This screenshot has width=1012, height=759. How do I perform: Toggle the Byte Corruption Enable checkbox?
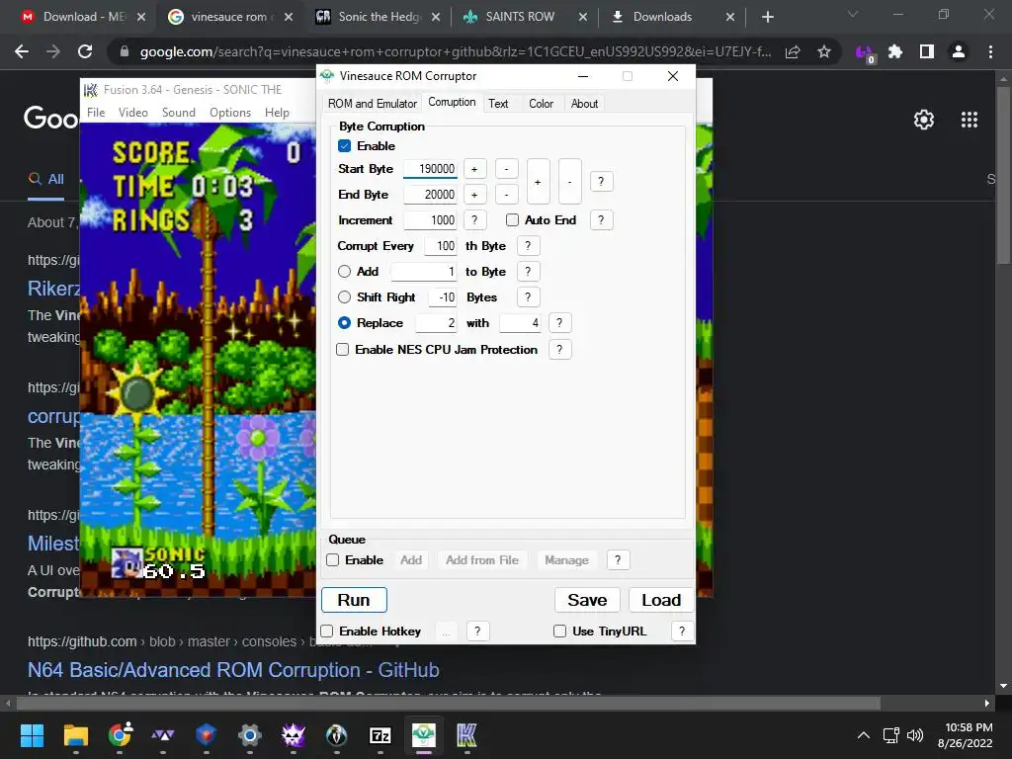(345, 146)
